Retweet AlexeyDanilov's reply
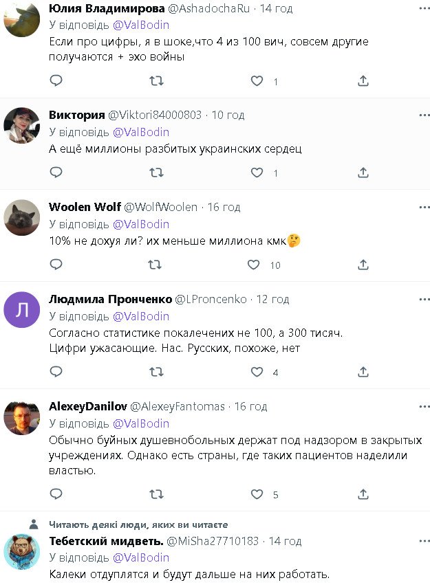 click(156, 494)
